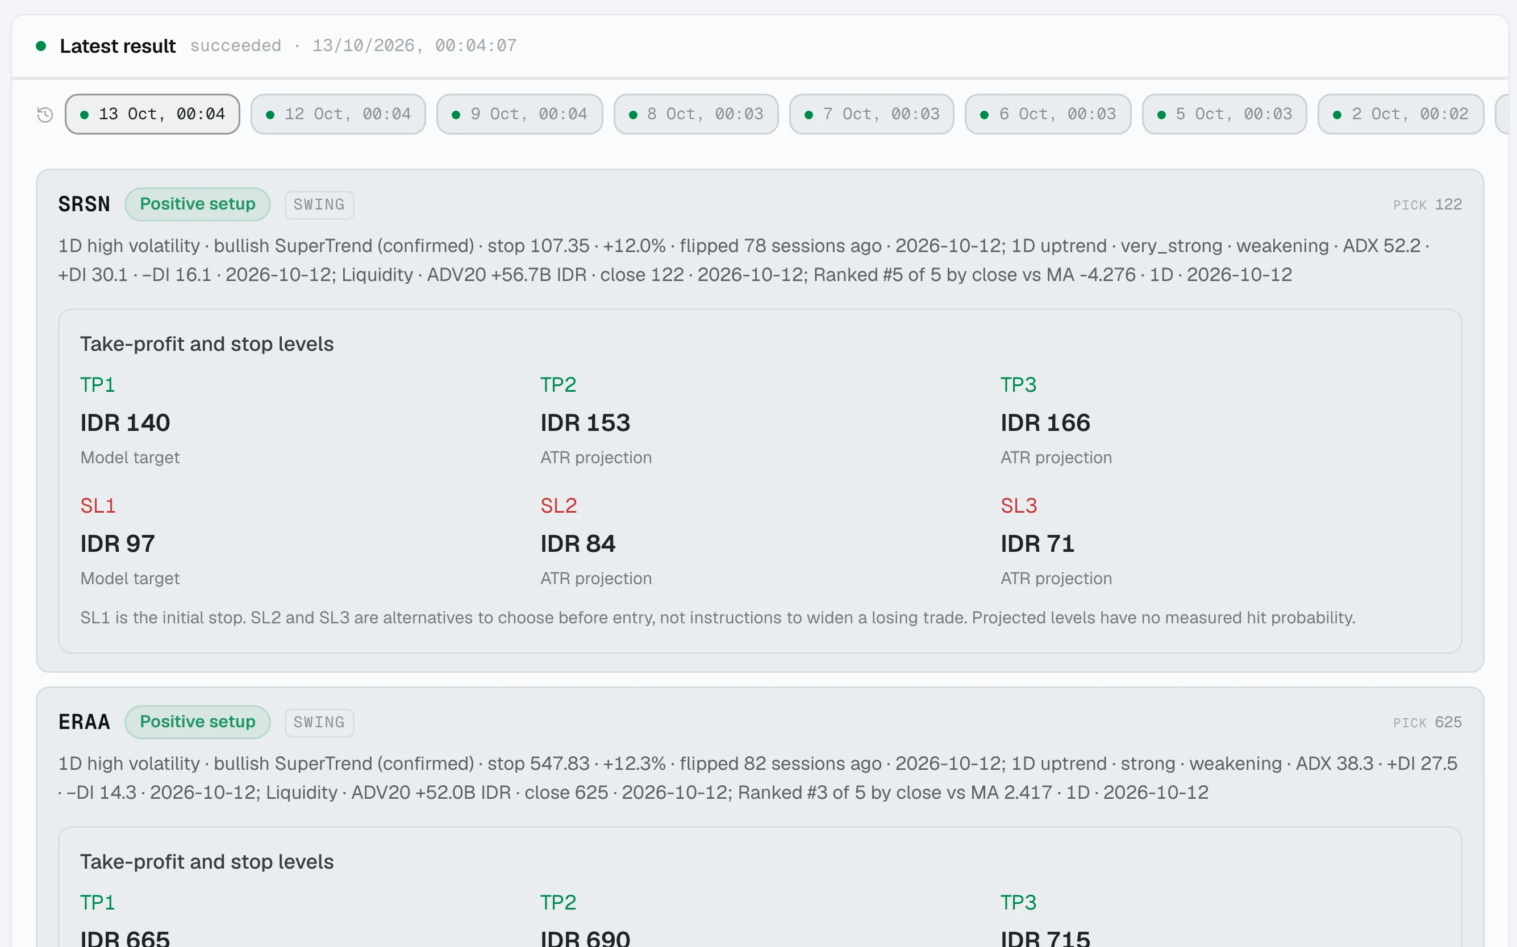Image resolution: width=1517 pixels, height=947 pixels.
Task: Click ERAA's TP1 value IDR 665
Action: [126, 938]
